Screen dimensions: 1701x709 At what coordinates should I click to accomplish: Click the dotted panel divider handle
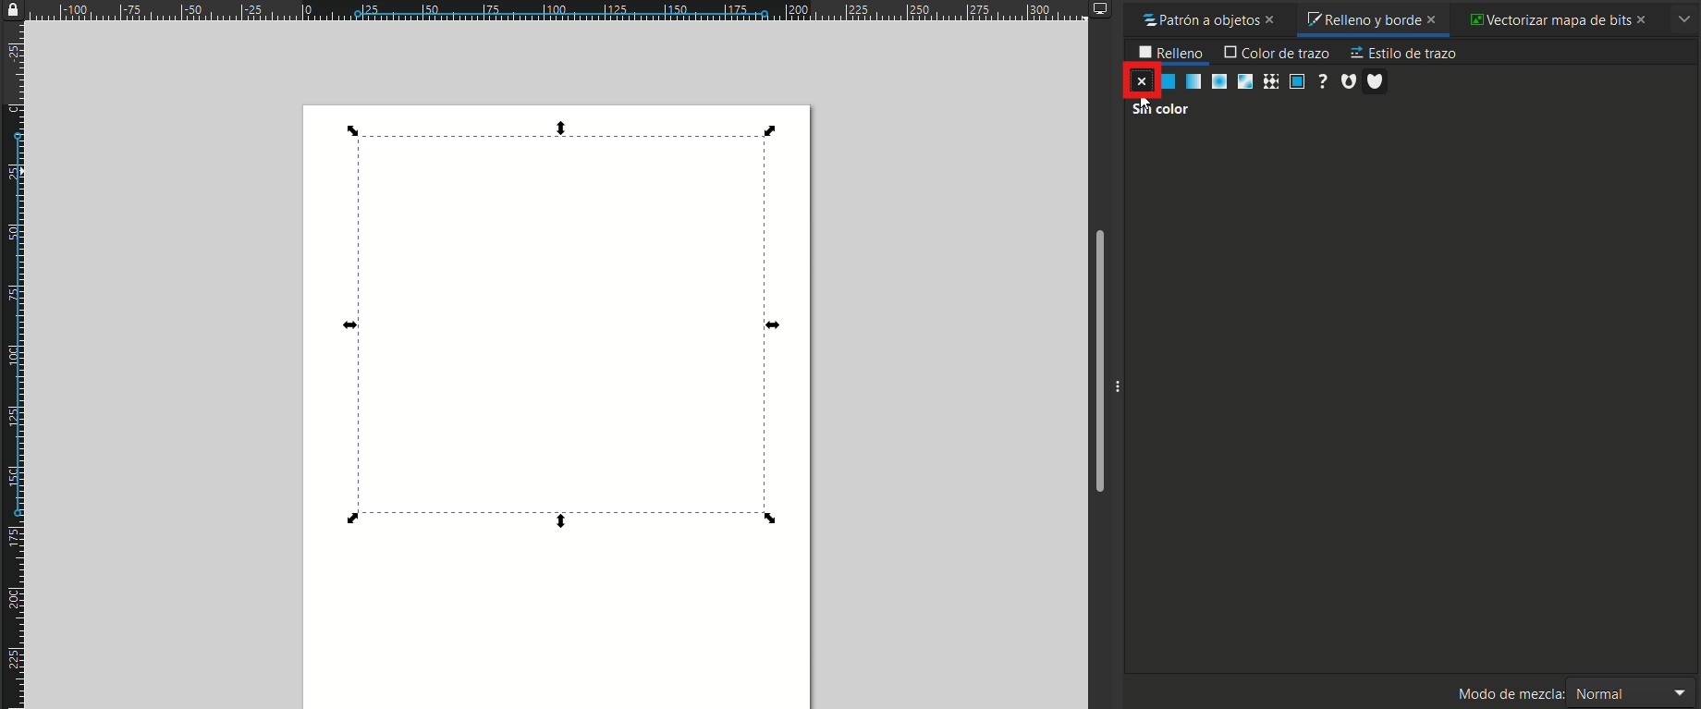click(1118, 386)
